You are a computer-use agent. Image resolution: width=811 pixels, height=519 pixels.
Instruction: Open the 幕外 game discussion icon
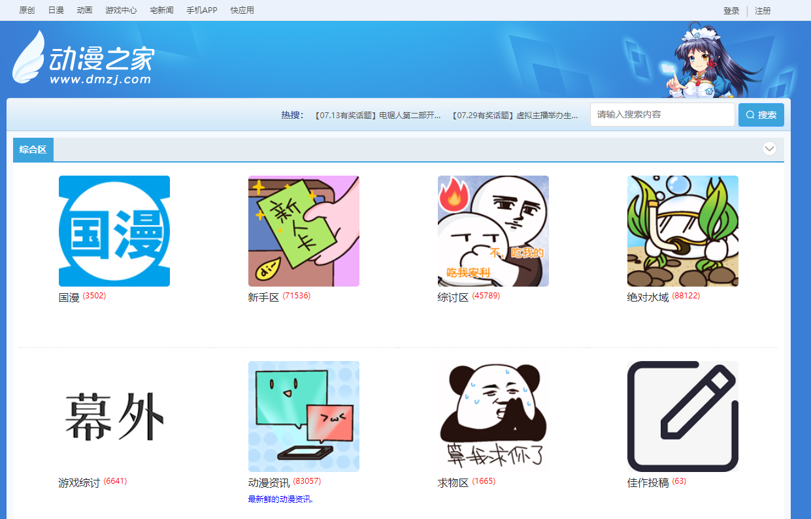click(x=114, y=417)
